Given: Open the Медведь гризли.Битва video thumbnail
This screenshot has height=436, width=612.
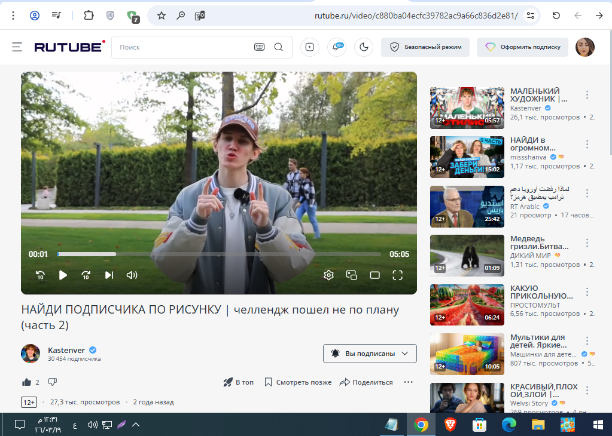Looking at the screenshot, I should click(x=467, y=256).
